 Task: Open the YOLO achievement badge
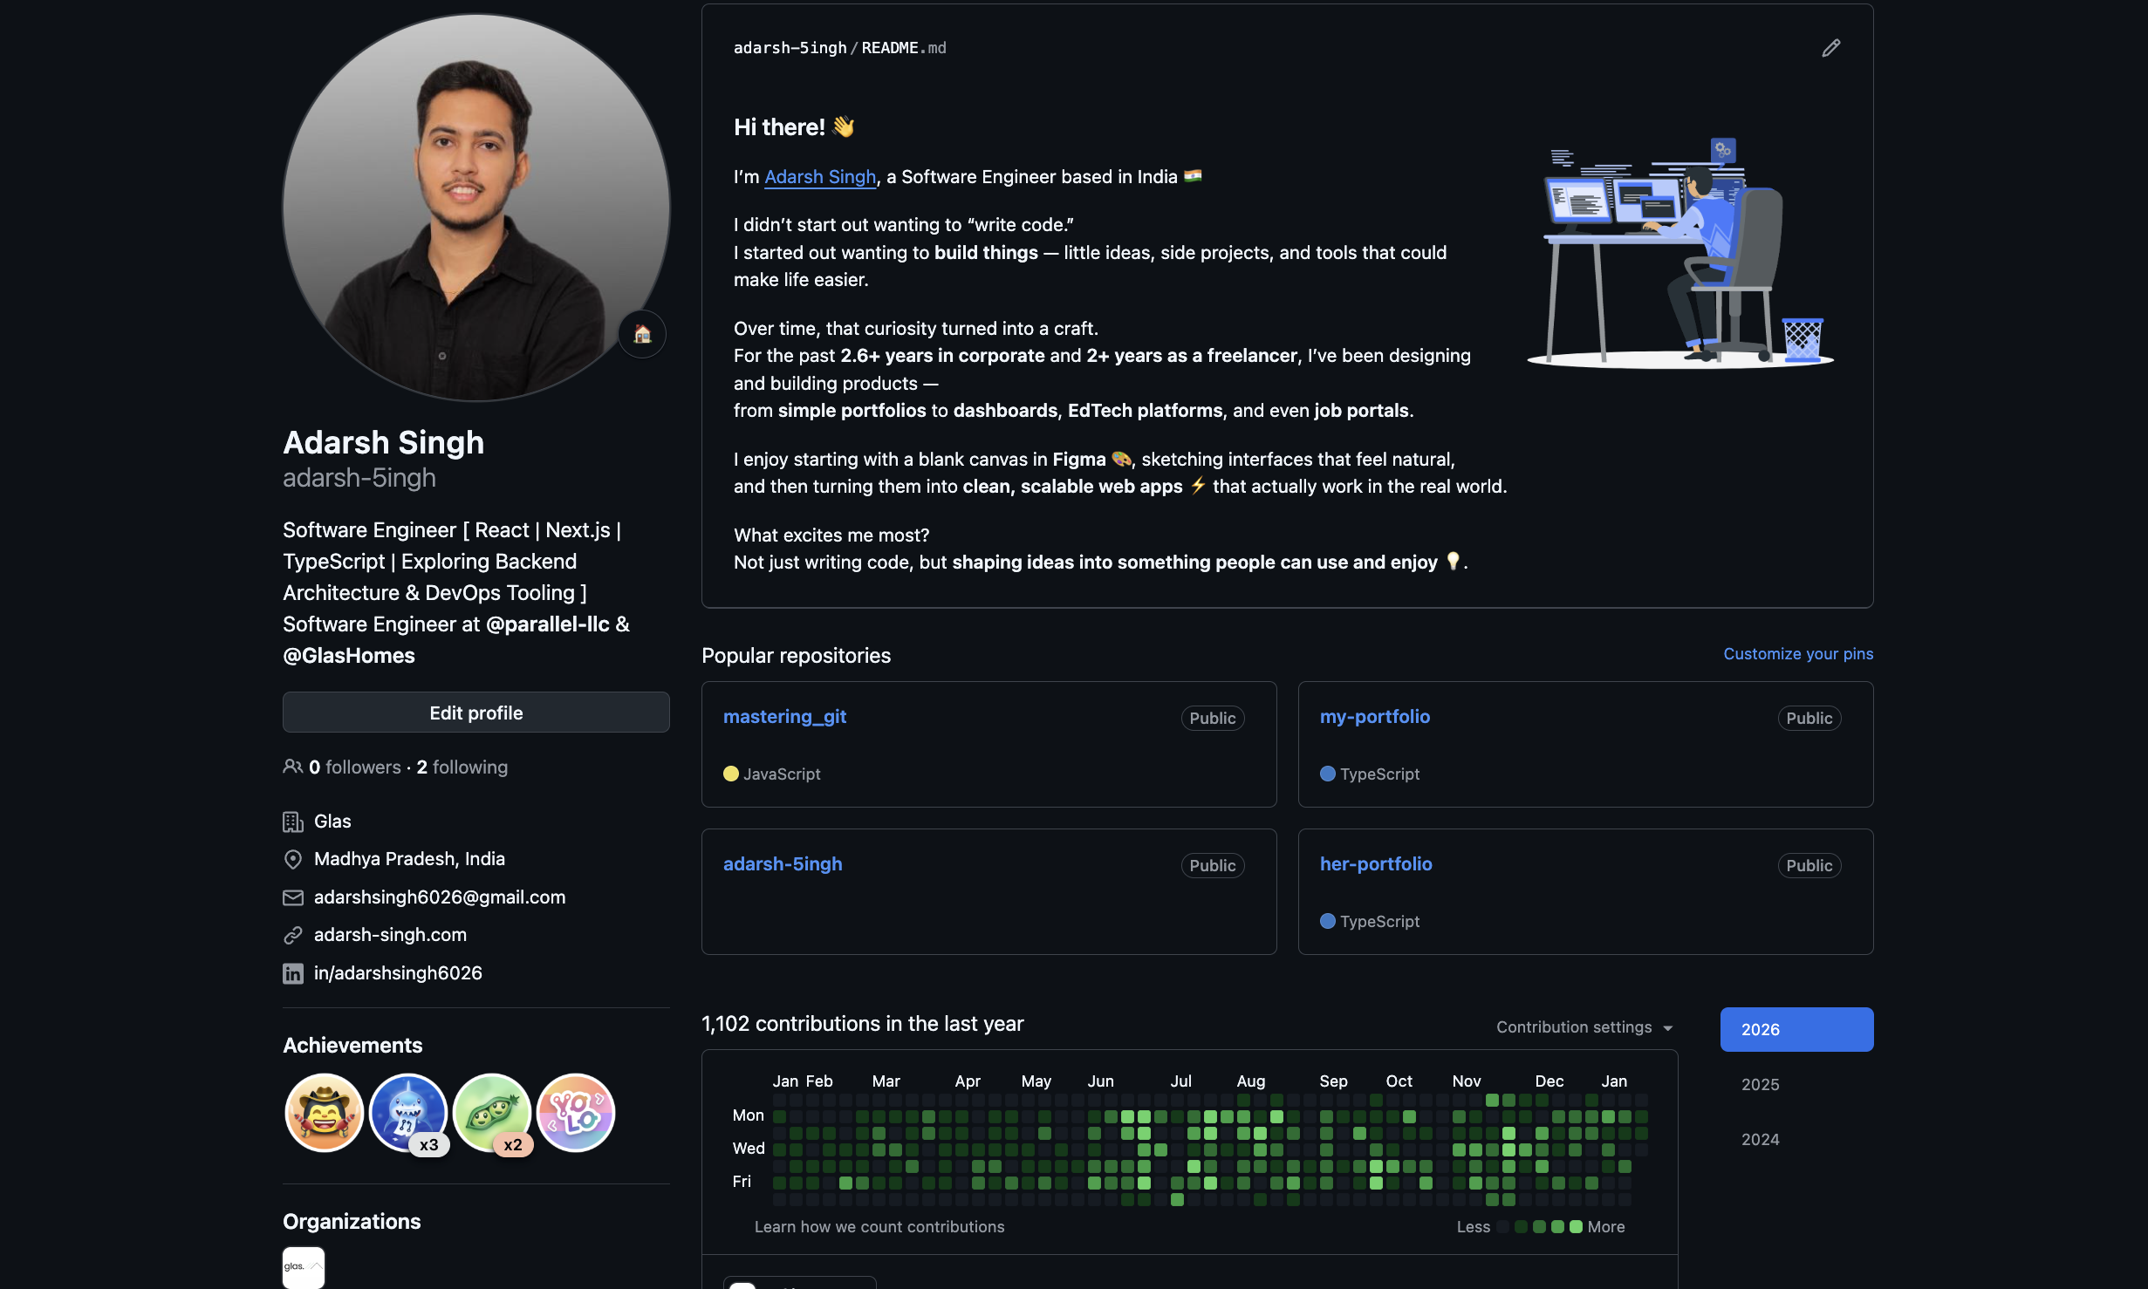click(x=576, y=1113)
